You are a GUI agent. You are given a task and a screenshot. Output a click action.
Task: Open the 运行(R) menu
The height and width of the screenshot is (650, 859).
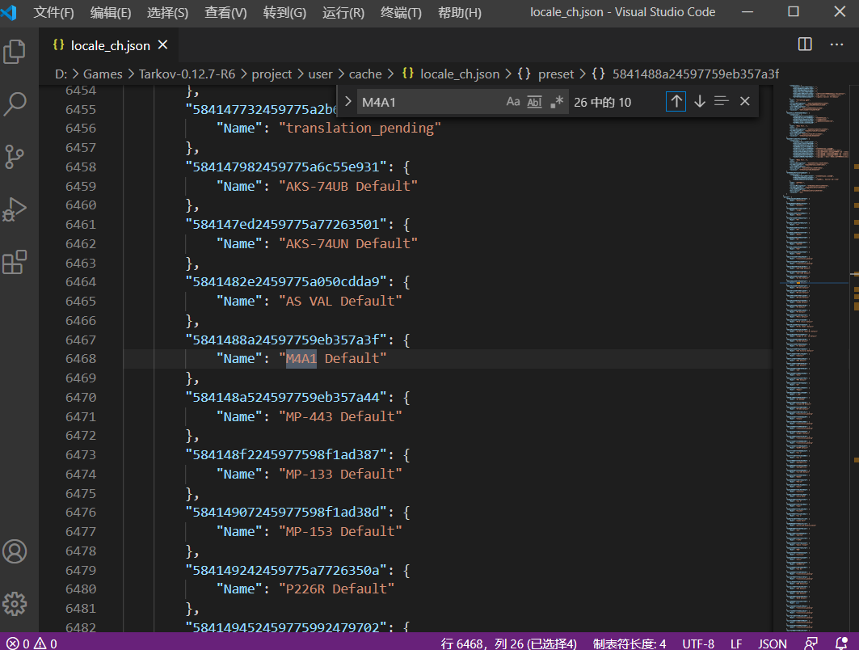pyautogui.click(x=343, y=12)
